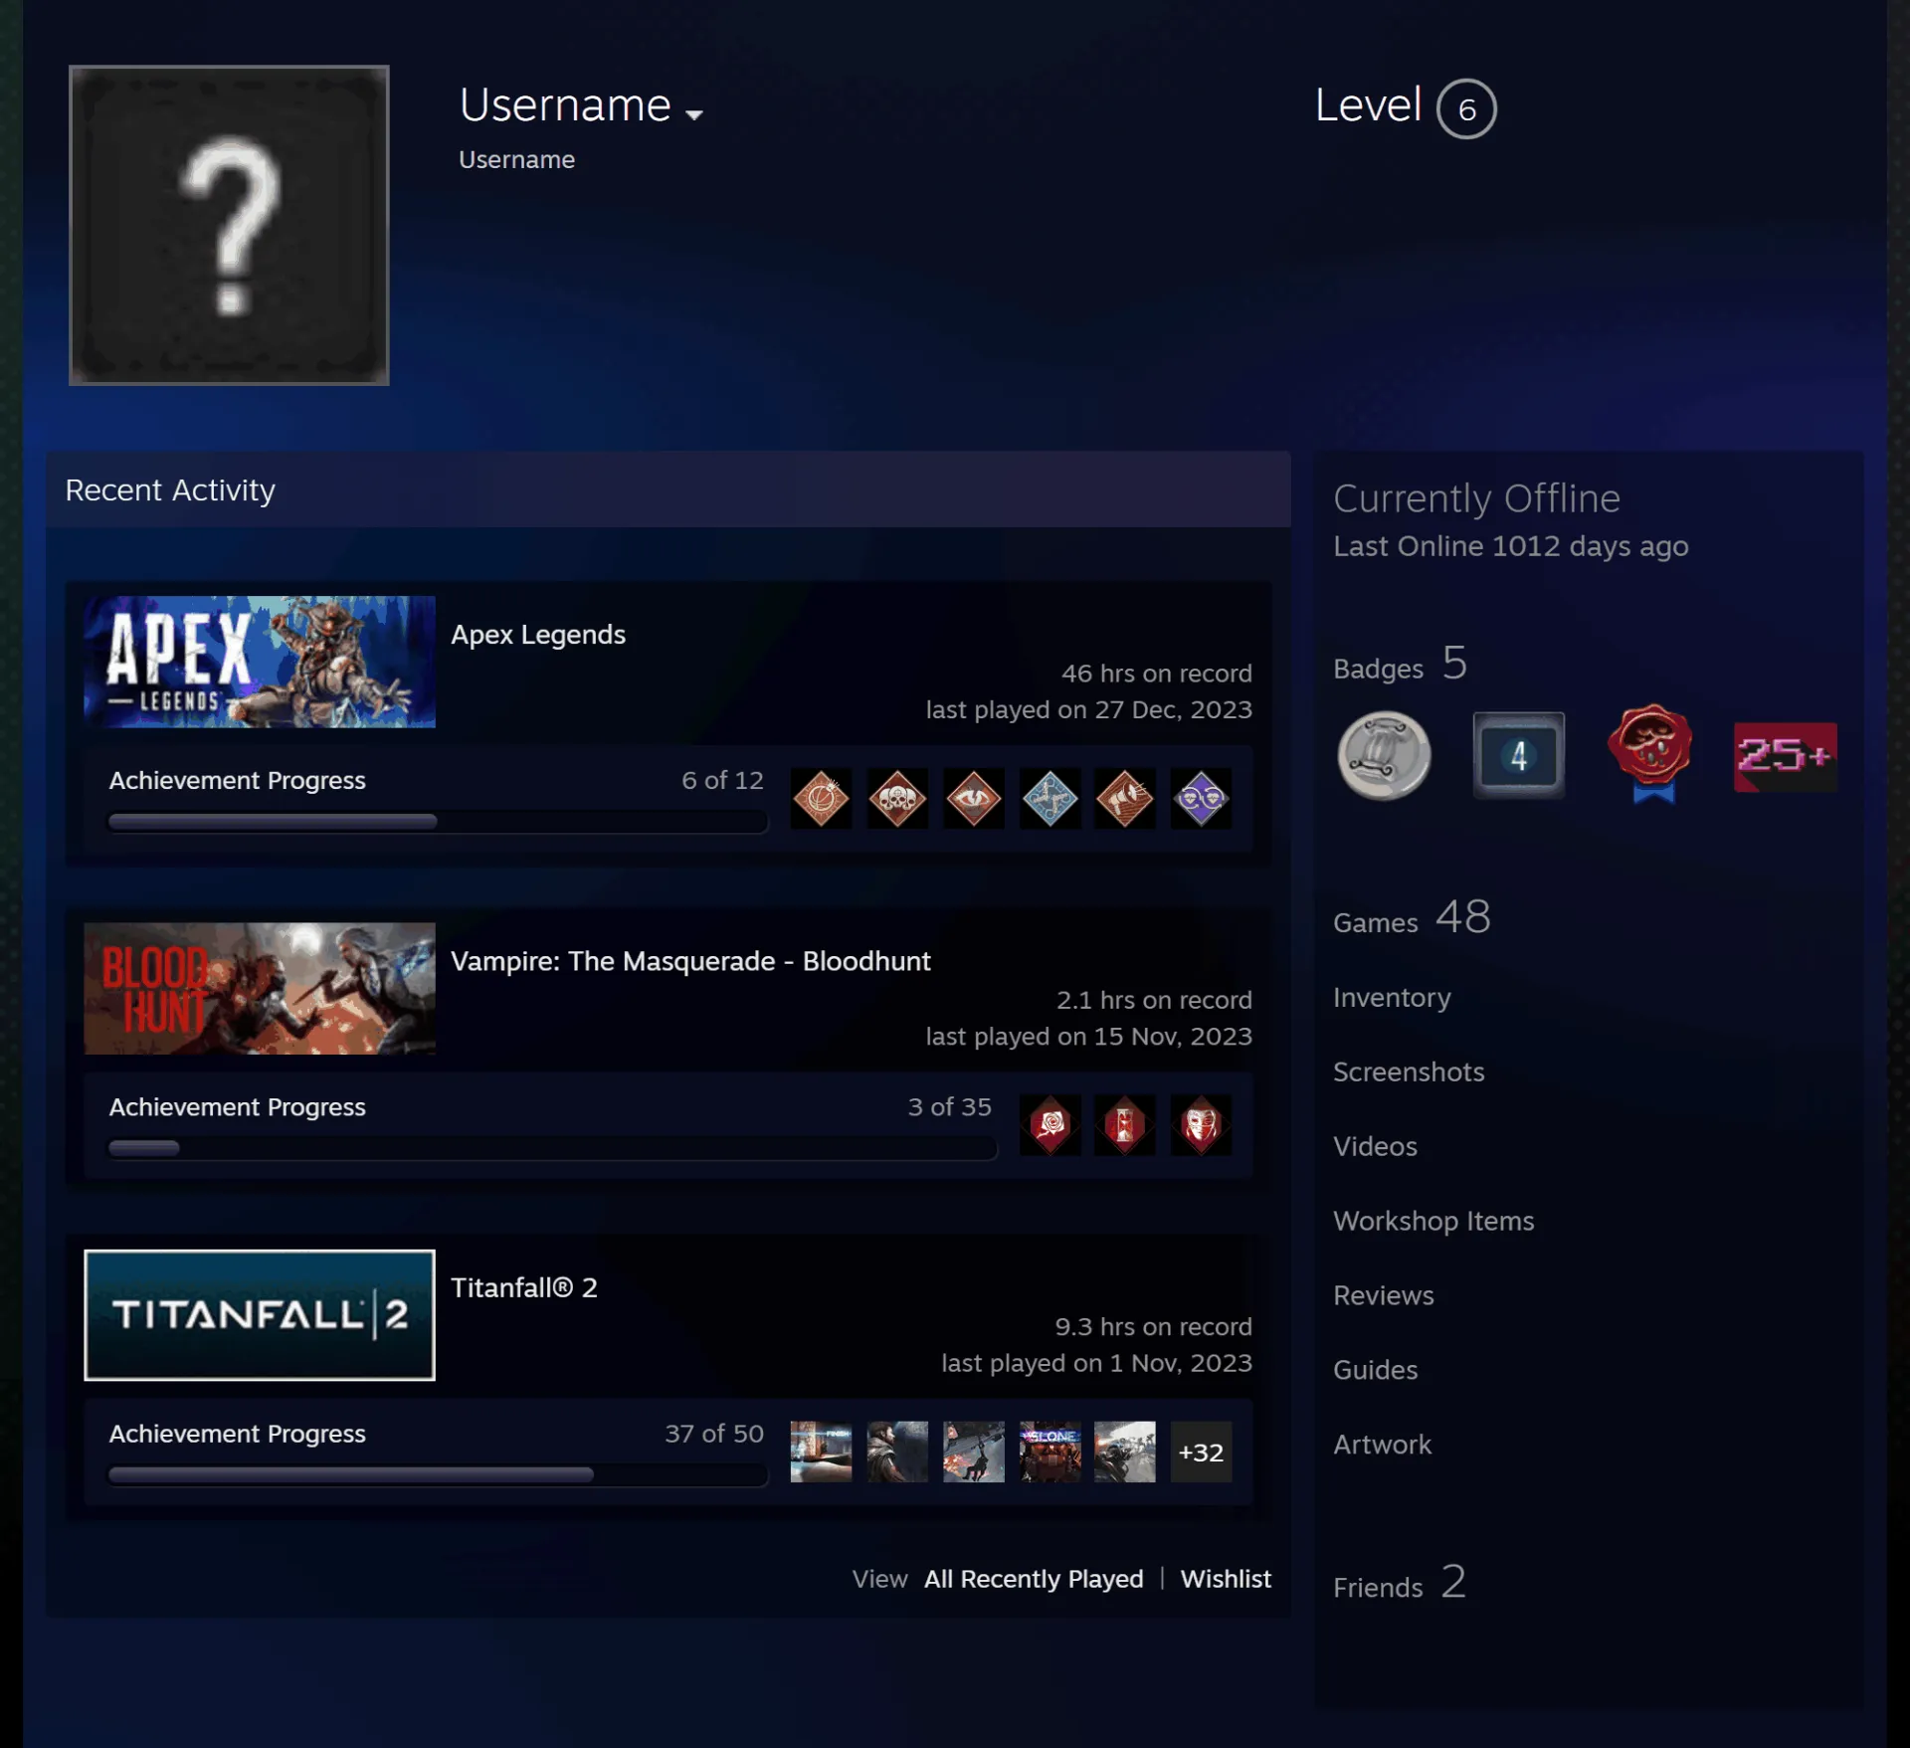Go to Inventory in the sidebar
1910x1748 pixels.
coord(1392,997)
